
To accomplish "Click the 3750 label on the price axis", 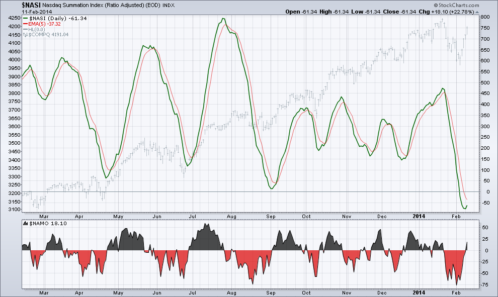I will click(x=15, y=102).
